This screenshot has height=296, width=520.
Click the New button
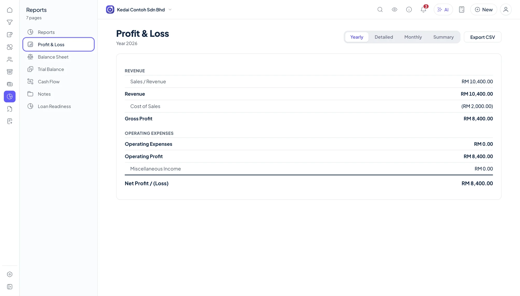tap(484, 10)
